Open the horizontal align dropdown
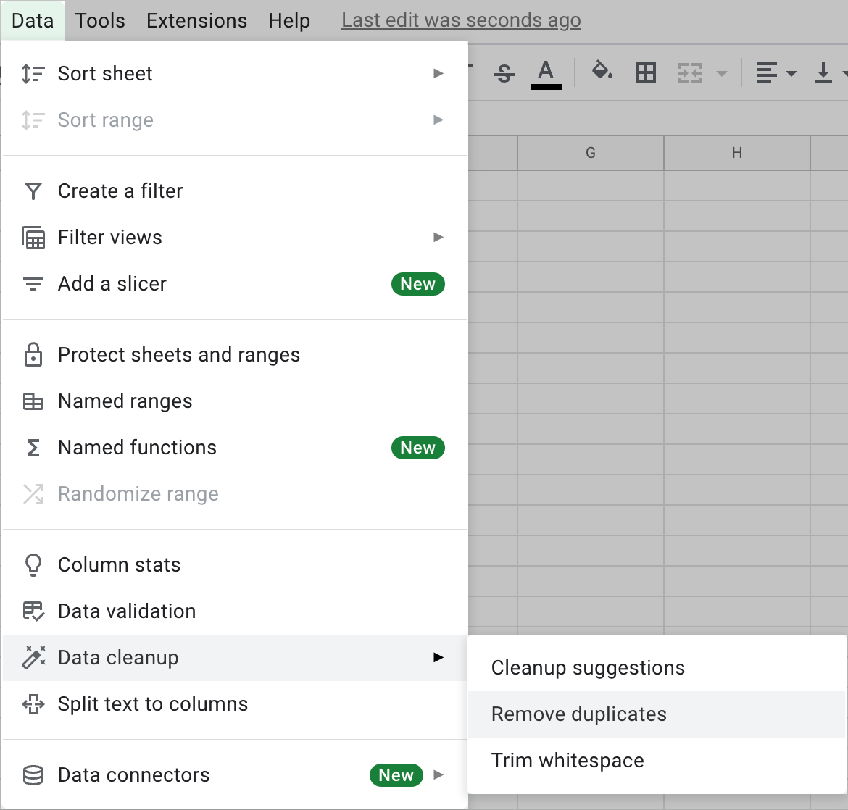The width and height of the screenshot is (848, 810). [774, 72]
